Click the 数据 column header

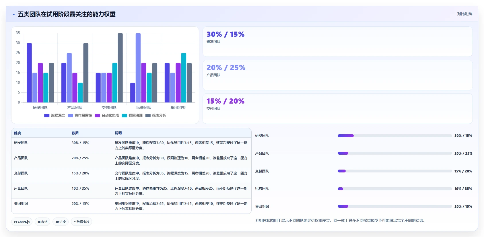pyautogui.click(x=75, y=133)
